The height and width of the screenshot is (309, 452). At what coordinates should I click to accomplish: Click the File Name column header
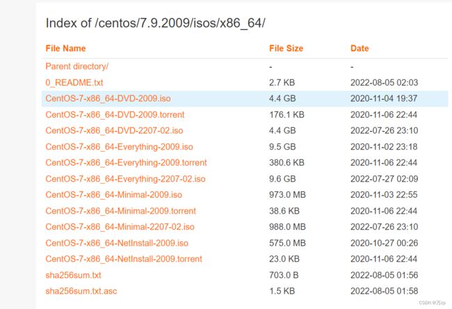tap(65, 48)
